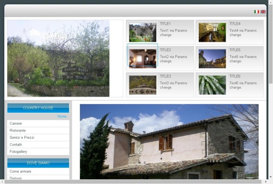Open the TITLE2 bedroom thumbnail
Image resolution: width=273 pixels, height=184 pixels.
point(142,58)
